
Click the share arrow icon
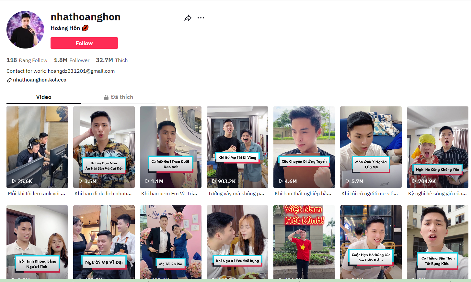pyautogui.click(x=188, y=18)
